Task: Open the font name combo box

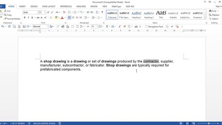Action: [x=31, y=12]
